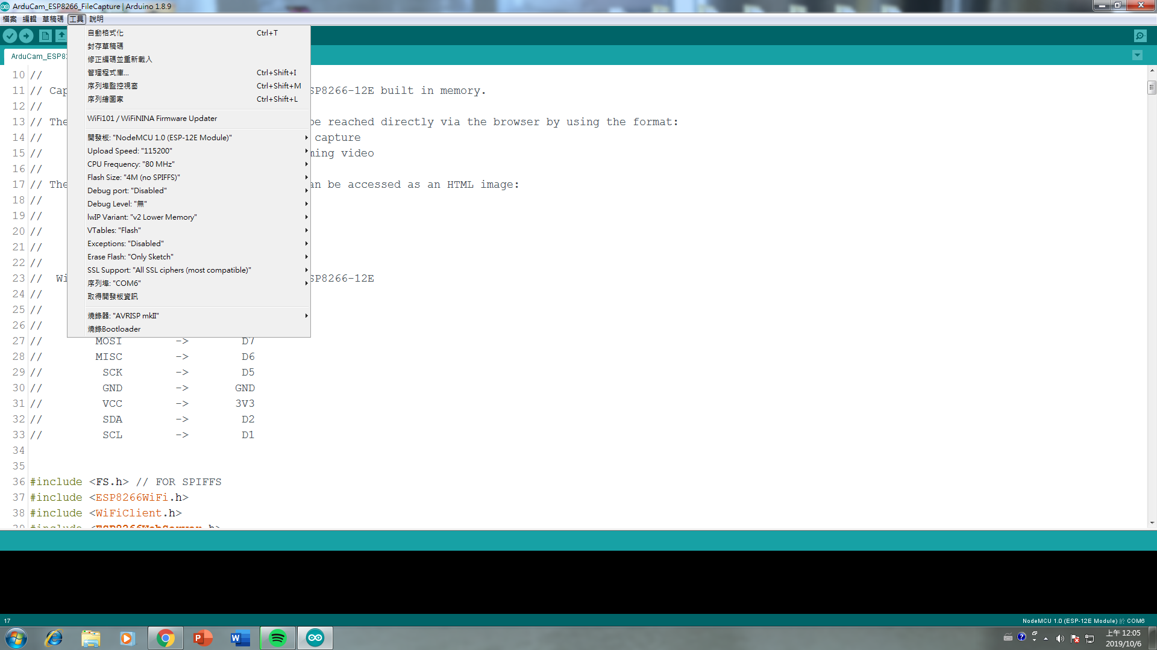This screenshot has width=1157, height=650.
Task: Open Windows Media Player taskbar icon
Action: 127,638
